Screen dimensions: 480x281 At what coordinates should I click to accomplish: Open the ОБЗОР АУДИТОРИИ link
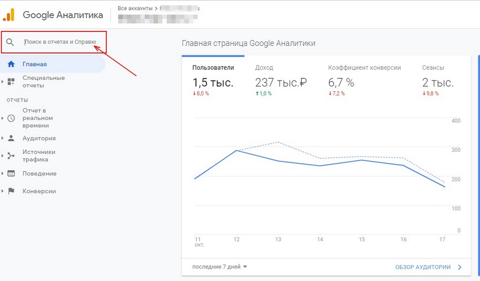pyautogui.click(x=423, y=267)
